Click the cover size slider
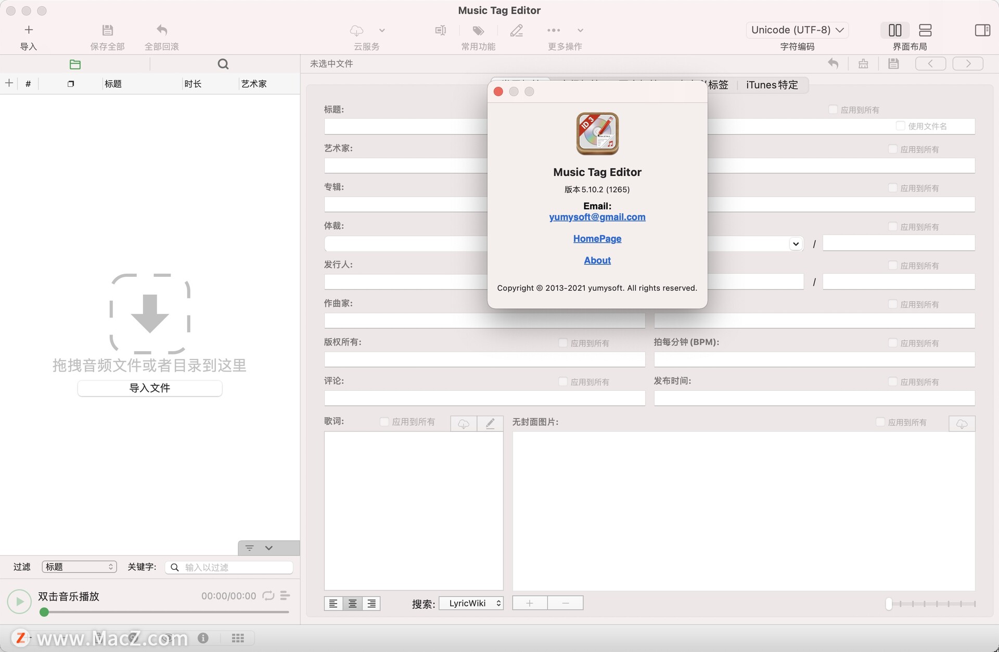999x652 pixels. (x=931, y=604)
